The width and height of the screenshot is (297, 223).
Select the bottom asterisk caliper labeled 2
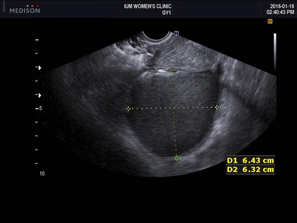click(x=177, y=158)
